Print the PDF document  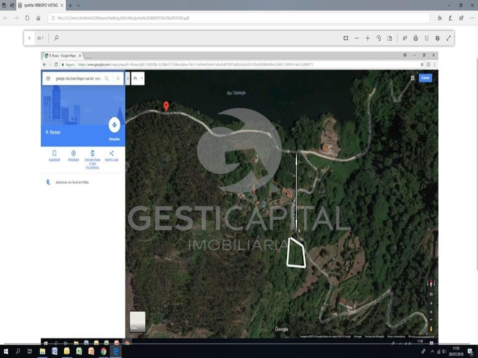point(416,38)
